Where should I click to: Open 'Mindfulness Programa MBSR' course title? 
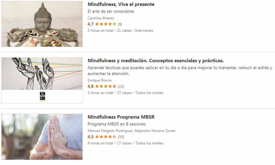(x=121, y=117)
